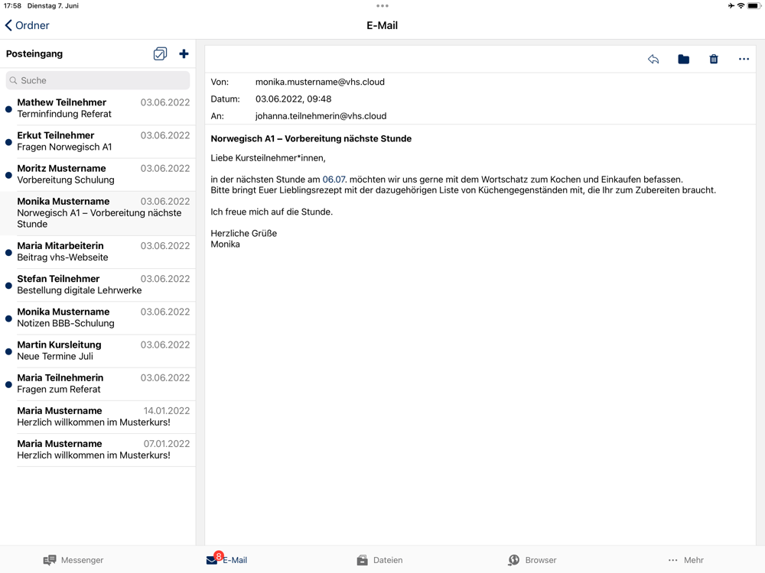Switch to Messenger tab
Viewport: 765px width, 573px height.
pos(73,560)
